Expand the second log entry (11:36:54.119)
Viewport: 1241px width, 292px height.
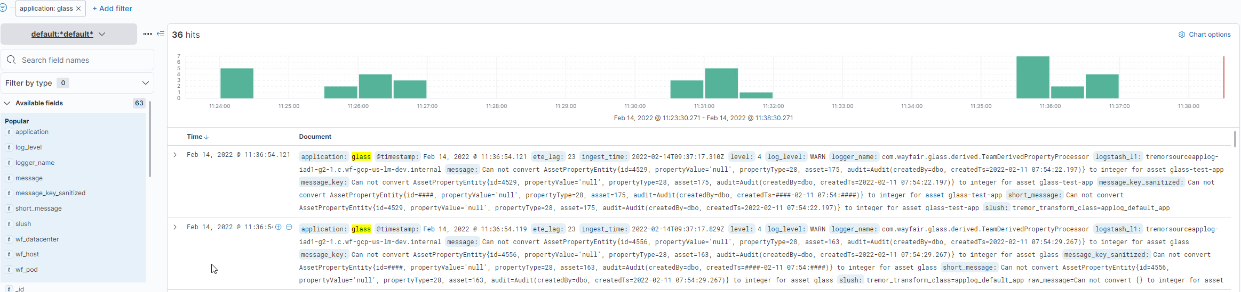(x=175, y=227)
